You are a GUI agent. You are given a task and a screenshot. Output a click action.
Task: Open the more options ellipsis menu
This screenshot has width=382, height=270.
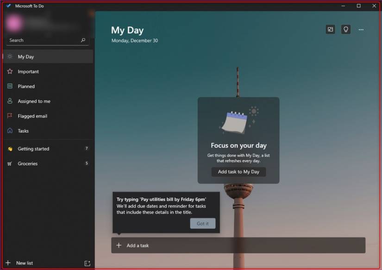(361, 29)
